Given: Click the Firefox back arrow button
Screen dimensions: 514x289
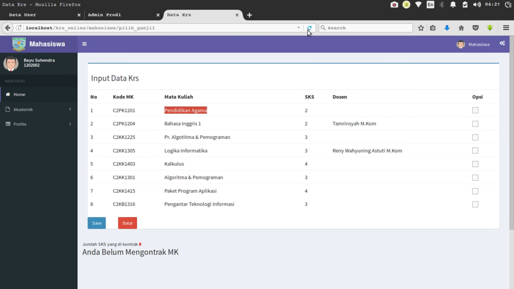Looking at the screenshot, I should click(x=8, y=28).
